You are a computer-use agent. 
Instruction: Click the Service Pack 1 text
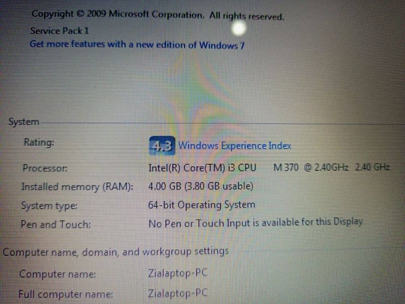coord(60,31)
